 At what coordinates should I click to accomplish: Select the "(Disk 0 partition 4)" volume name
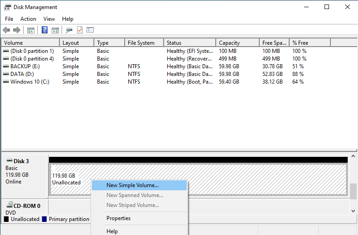tap(32, 59)
